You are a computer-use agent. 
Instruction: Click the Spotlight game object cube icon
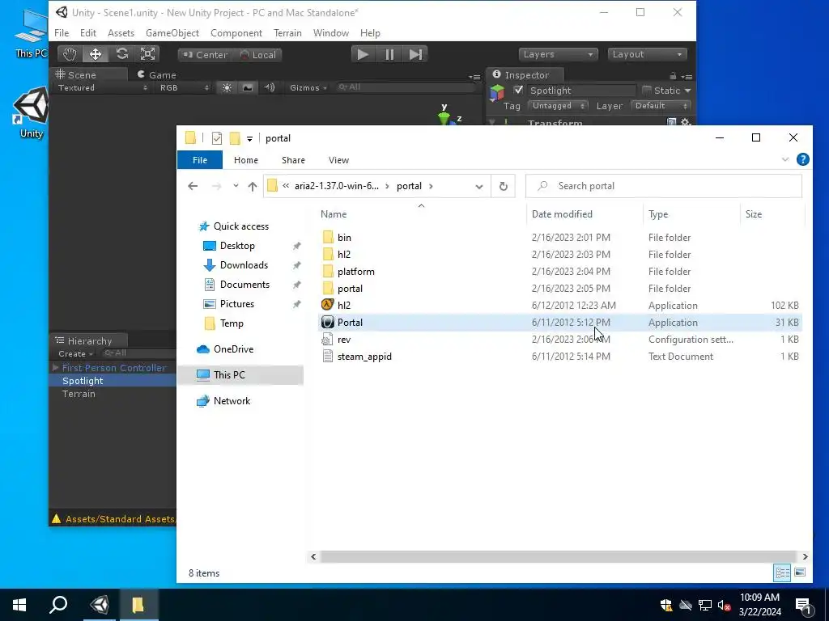497,93
